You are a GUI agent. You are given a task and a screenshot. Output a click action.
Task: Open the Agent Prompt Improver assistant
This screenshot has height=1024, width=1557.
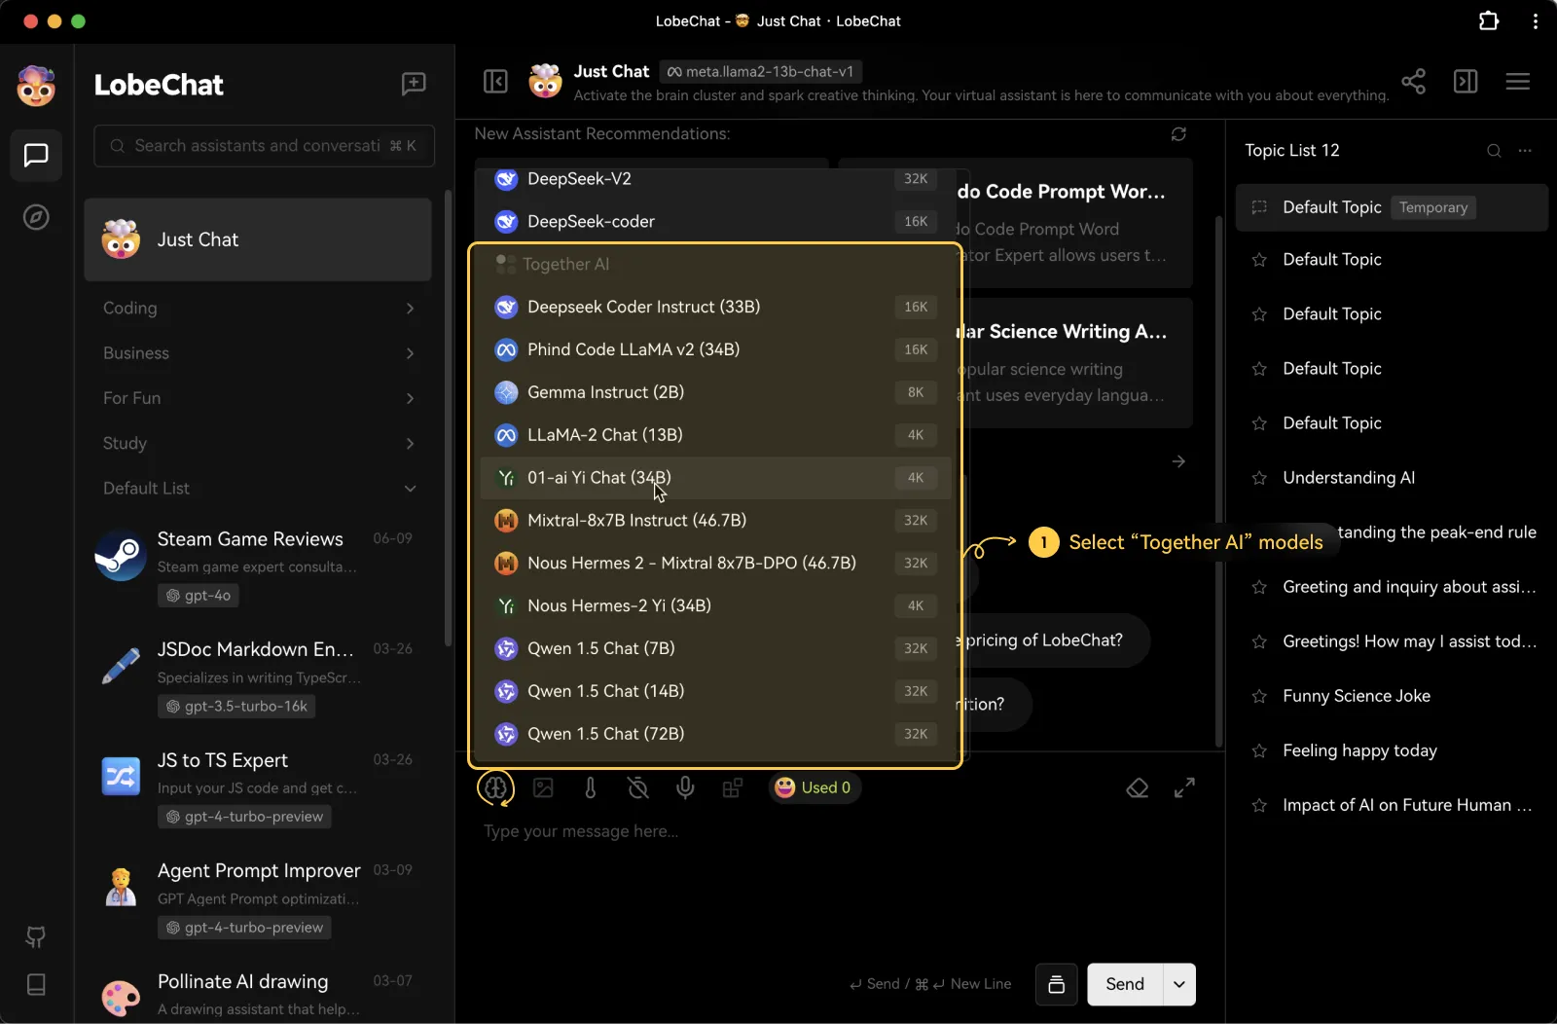click(258, 898)
